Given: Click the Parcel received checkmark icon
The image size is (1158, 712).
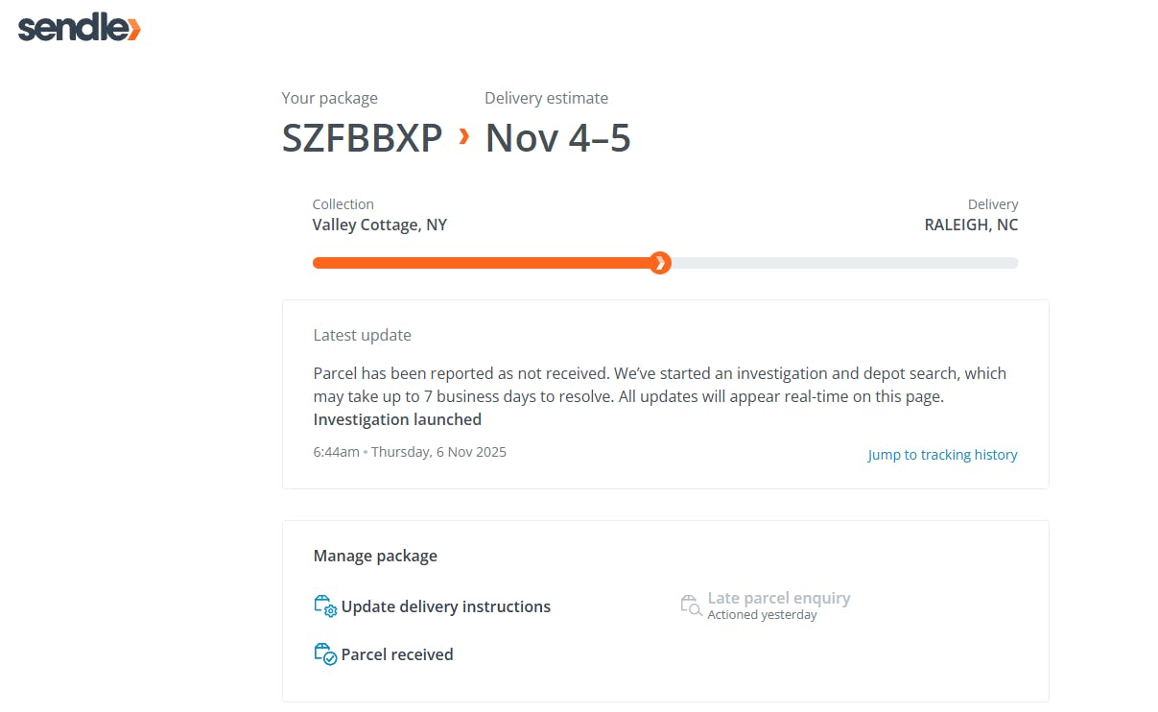Looking at the screenshot, I should [325, 654].
